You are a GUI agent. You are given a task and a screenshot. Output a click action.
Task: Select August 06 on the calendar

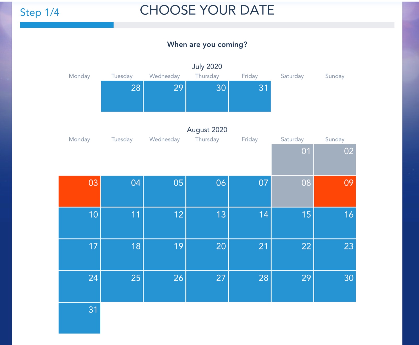coord(207,191)
